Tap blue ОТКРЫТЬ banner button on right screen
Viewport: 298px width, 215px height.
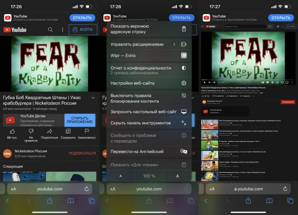pos(281,18)
